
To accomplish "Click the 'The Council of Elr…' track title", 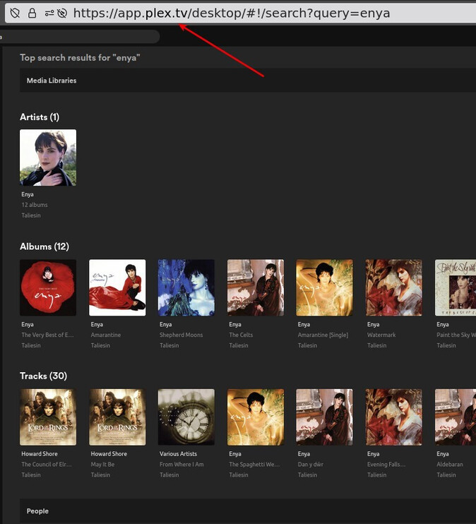I will click(47, 465).
